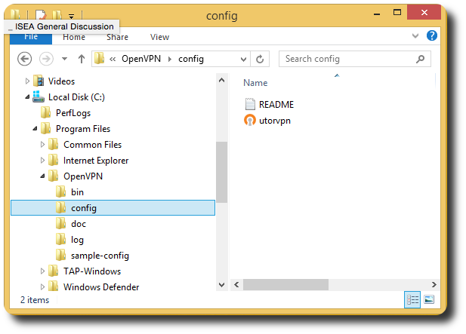The image size is (466, 334).
Task: Open the doc folder
Action: [79, 224]
